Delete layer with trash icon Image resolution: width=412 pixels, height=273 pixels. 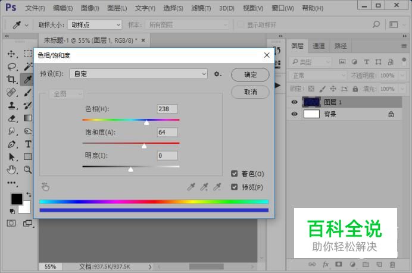(x=392, y=264)
